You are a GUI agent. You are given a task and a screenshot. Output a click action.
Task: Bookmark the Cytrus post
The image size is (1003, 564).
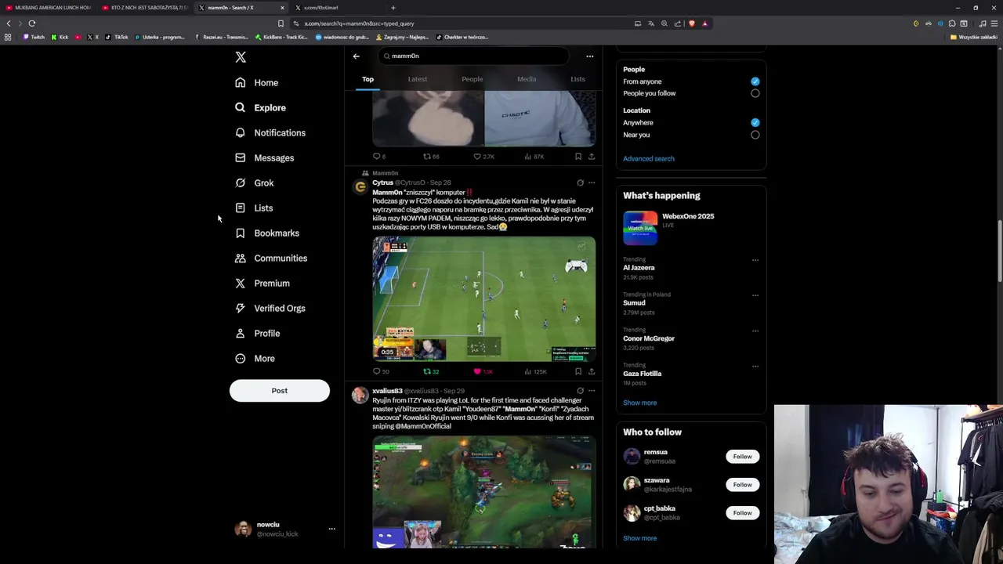[x=578, y=371]
